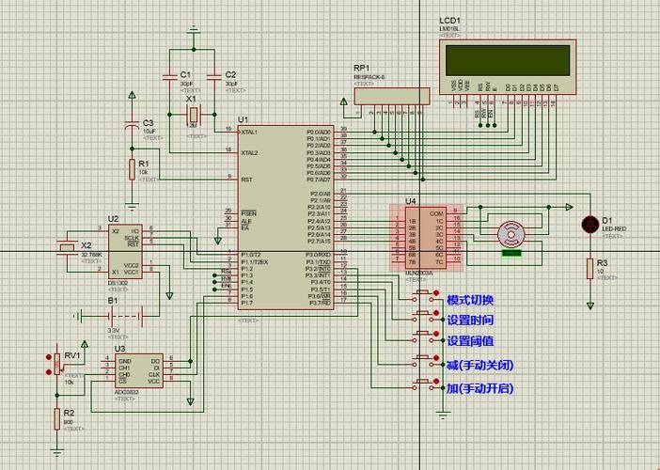Image resolution: width=660 pixels, height=470 pixels.
Task: Toggle the latch dot of 设置时间 button
Action: [x=436, y=313]
